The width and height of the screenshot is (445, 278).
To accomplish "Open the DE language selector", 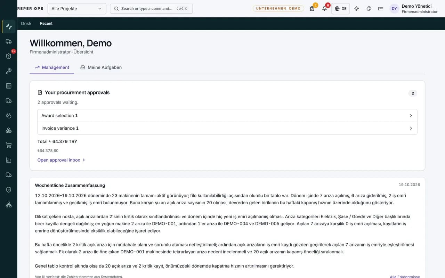I will (340, 9).
